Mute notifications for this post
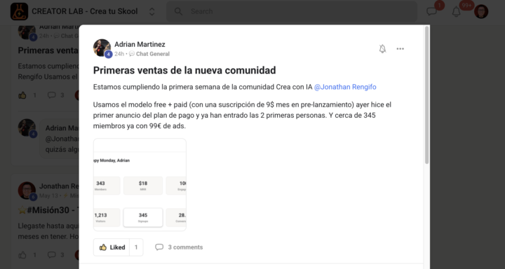This screenshot has width=505, height=269. (x=382, y=49)
